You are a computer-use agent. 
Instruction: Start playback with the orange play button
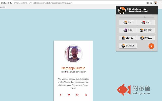pyautogui.click(x=151, y=46)
